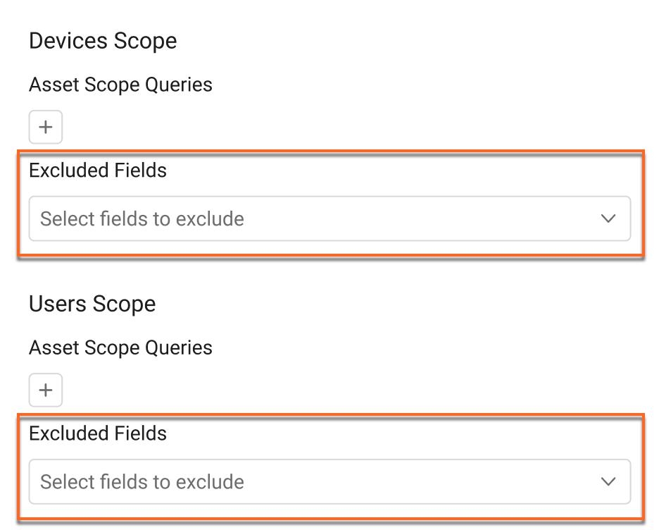This screenshot has height=530, width=659.
Task: Click the orange-highlighted Devices Excluded Fields area
Action: click(331, 203)
